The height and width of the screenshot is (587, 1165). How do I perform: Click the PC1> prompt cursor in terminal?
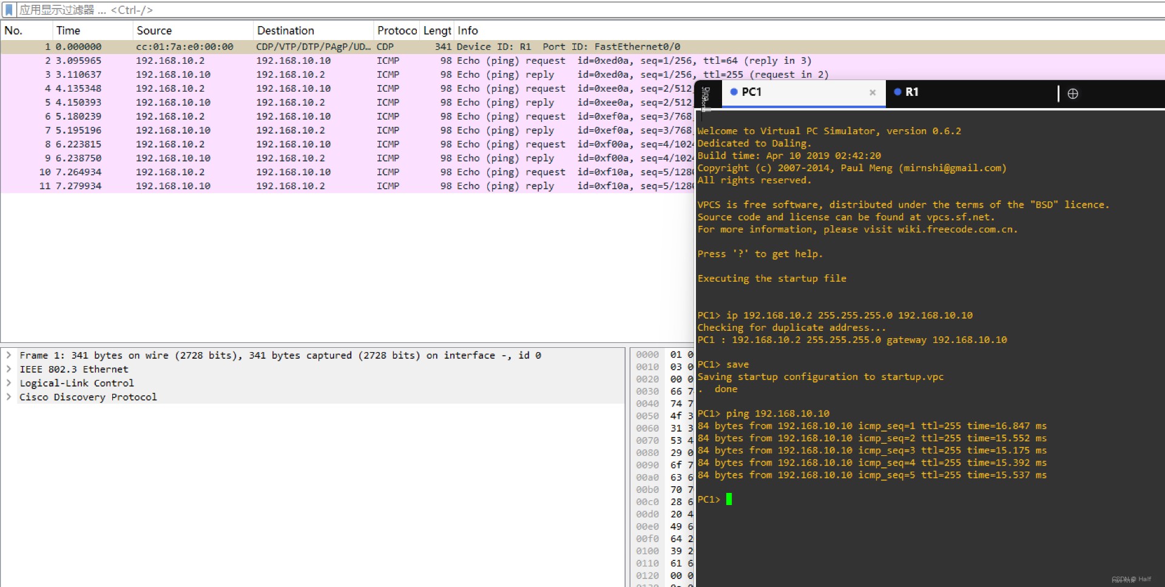click(x=729, y=499)
